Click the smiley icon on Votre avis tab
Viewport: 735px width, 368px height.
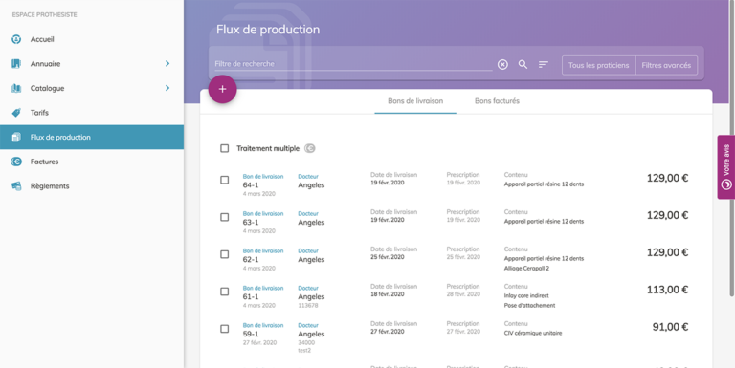point(726,184)
